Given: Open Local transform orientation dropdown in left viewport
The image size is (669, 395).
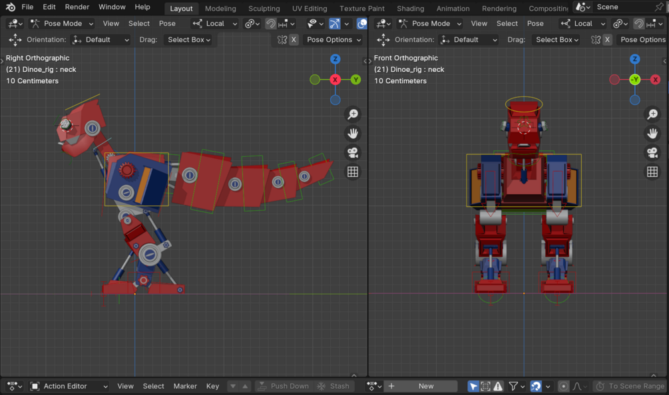Looking at the screenshot, I should point(215,23).
